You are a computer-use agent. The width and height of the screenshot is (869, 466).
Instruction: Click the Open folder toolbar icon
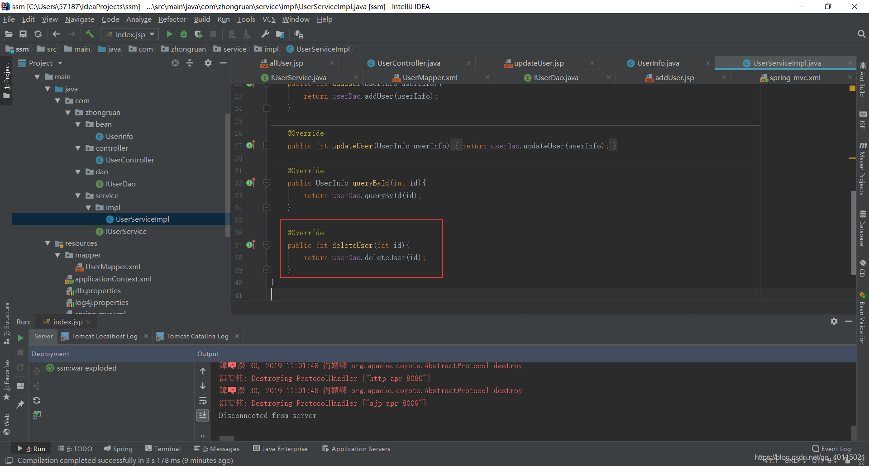(9, 34)
